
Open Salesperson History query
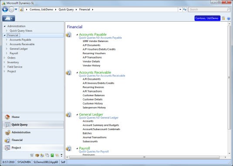[x=94, y=107]
